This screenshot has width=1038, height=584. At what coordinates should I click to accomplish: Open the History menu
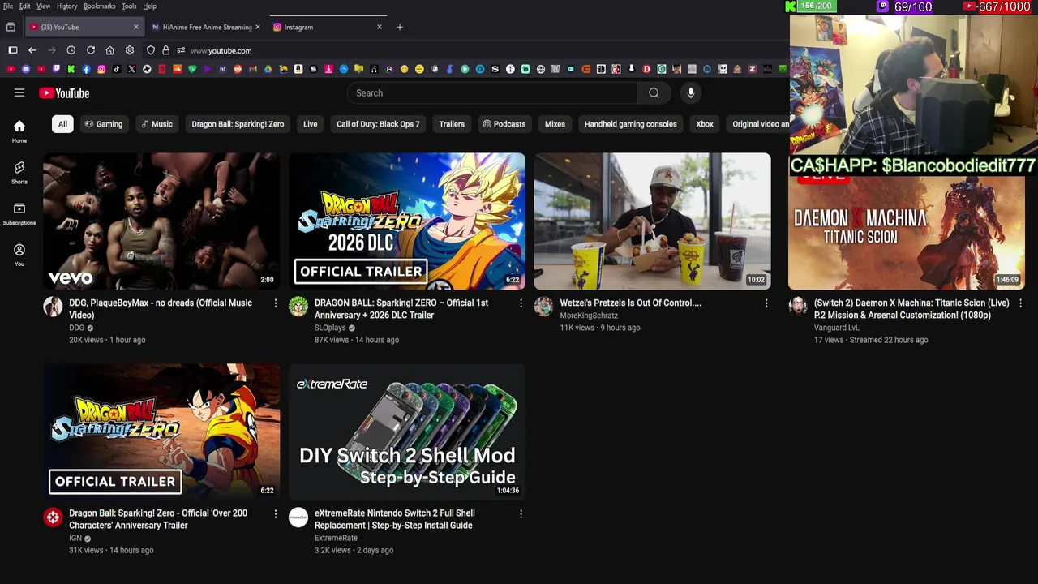[66, 6]
